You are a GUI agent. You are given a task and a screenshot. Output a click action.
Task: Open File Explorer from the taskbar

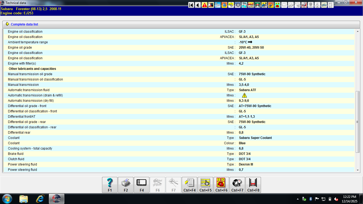(24, 199)
